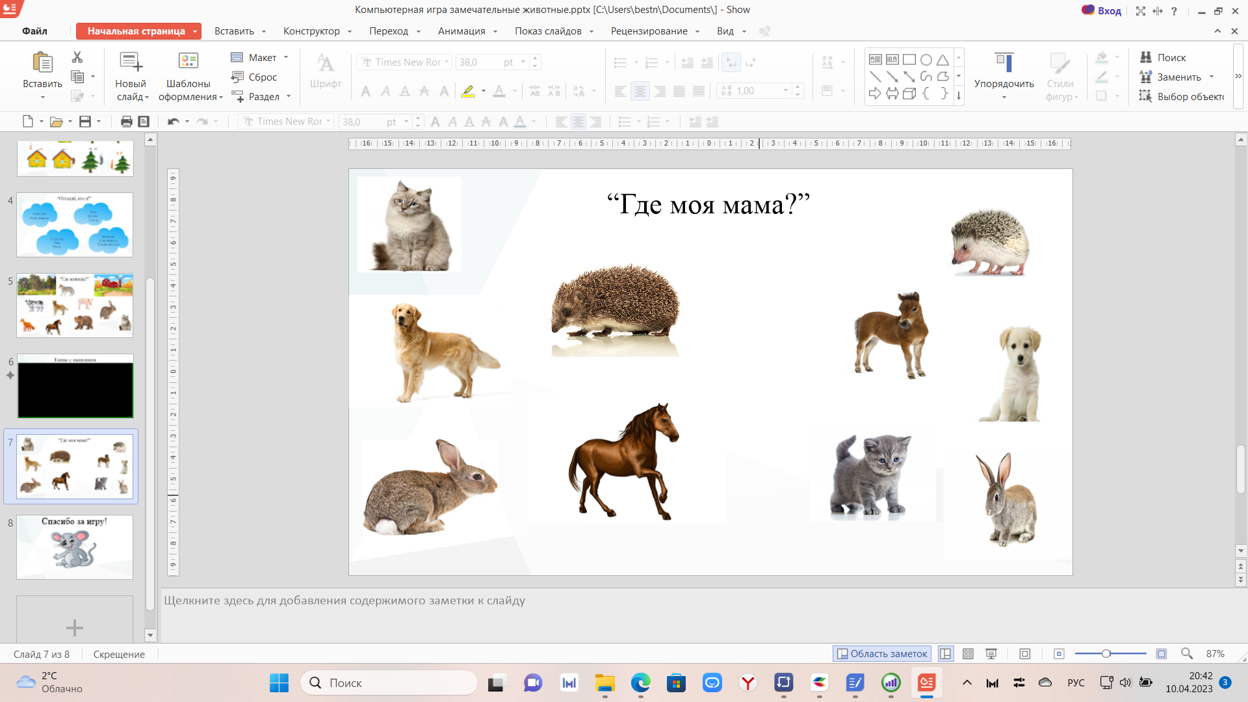Select slide 8 thumbnail Спасибо за игру
1248x702 pixels.
(75, 547)
